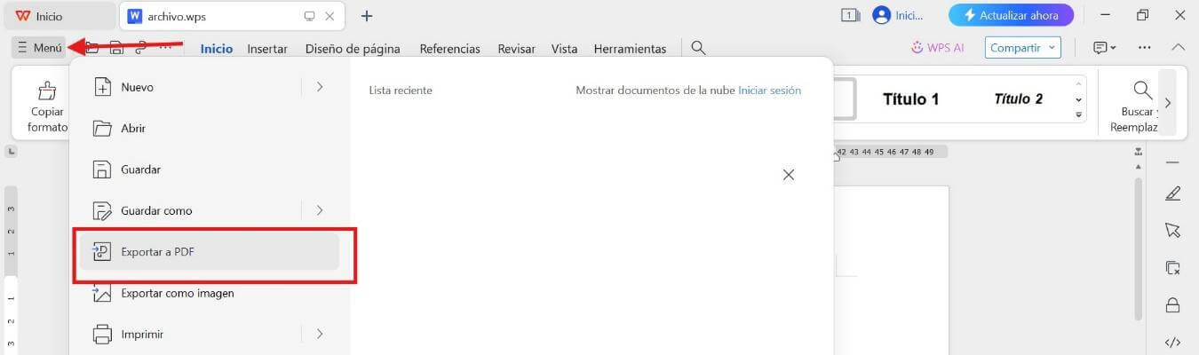The width and height of the screenshot is (1199, 355).
Task: Click the Actualizar ahora button
Action: pos(1011,15)
